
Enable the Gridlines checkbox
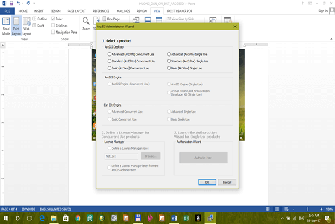tap(53, 26)
